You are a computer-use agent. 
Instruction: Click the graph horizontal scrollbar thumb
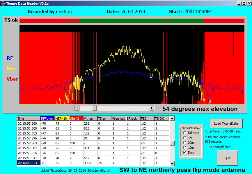click(94, 108)
